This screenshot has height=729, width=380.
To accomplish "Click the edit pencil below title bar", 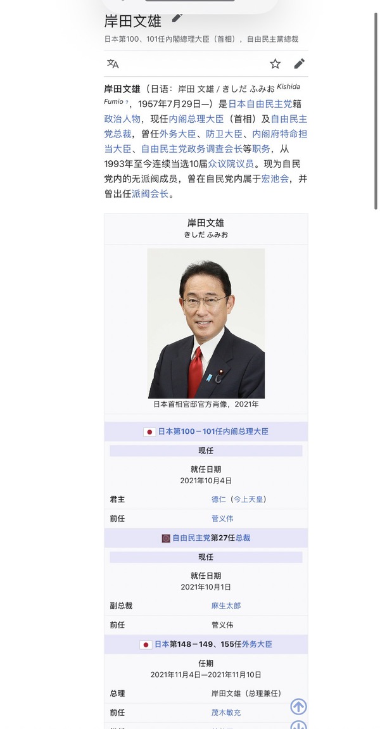I will [299, 64].
